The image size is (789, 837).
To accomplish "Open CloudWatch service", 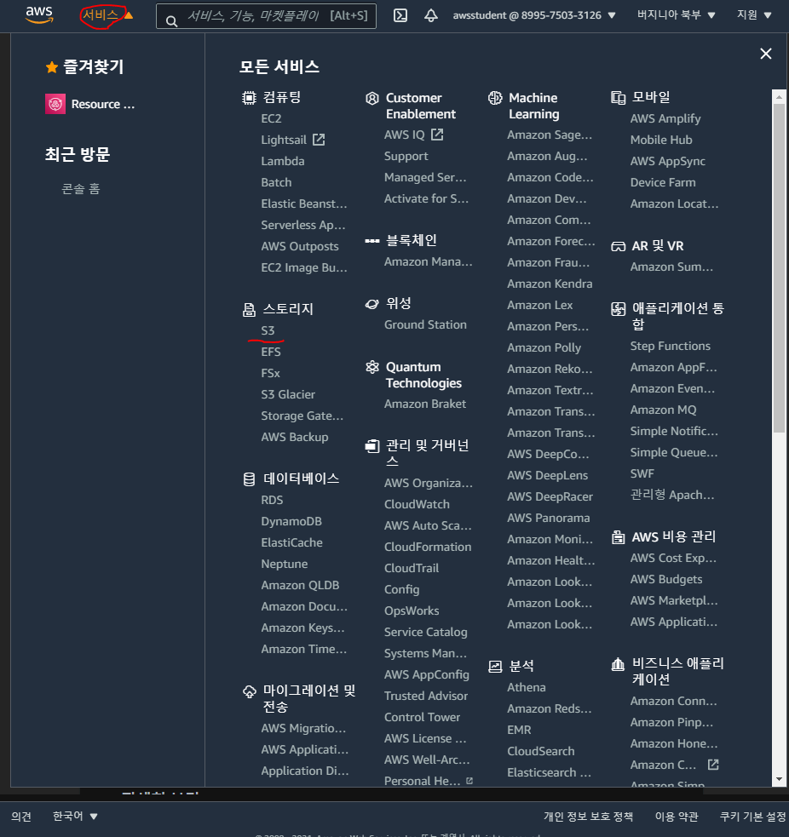I will [x=417, y=504].
